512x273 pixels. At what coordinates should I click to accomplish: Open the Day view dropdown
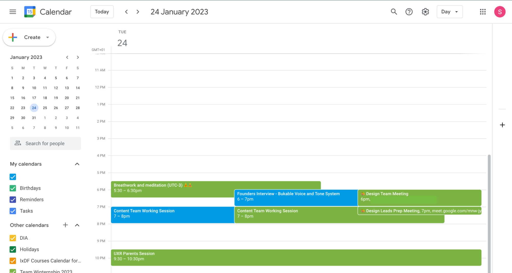coord(450,12)
